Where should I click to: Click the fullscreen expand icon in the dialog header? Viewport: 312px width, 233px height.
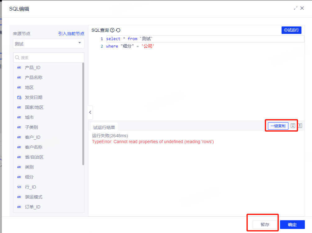(x=296, y=8)
